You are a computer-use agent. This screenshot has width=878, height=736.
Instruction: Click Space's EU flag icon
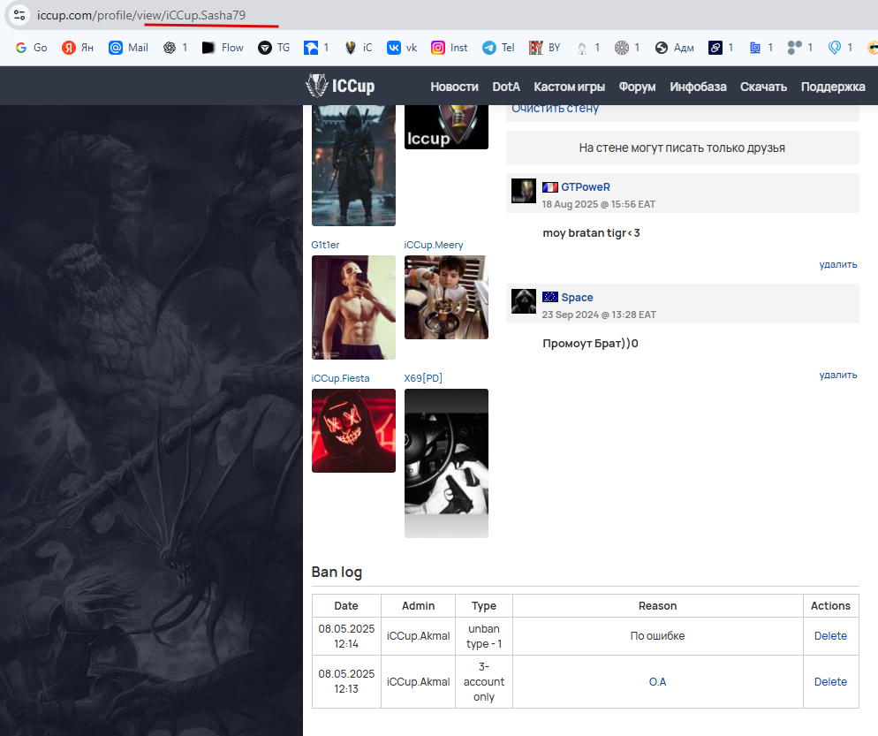[x=550, y=297]
